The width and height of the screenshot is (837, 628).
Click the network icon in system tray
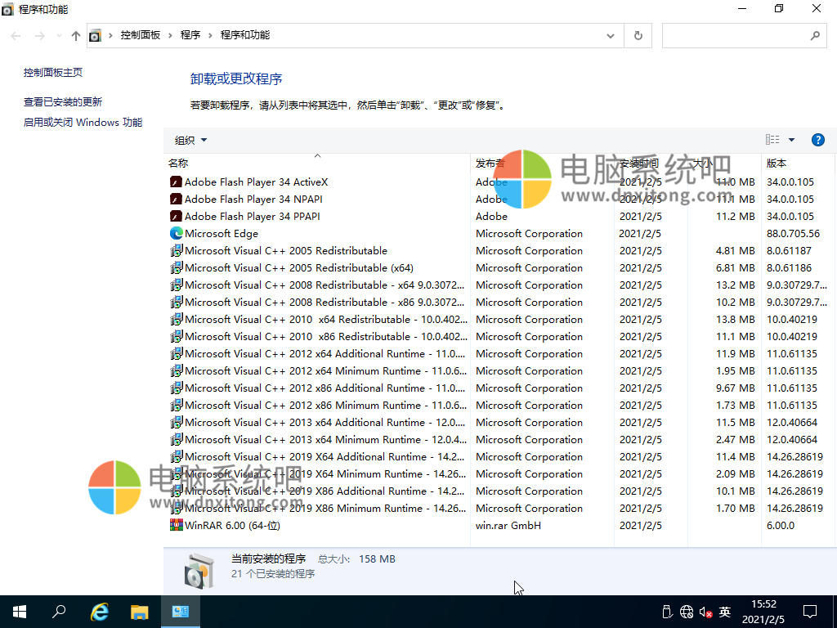click(x=687, y=612)
